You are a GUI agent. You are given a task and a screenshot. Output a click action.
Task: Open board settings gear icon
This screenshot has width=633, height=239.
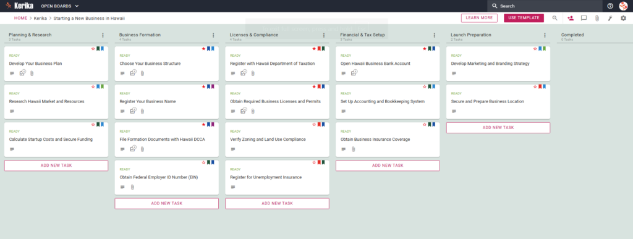click(x=623, y=18)
